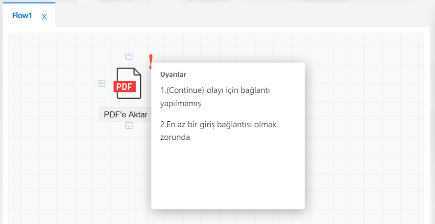Close the Flow1 tab
Screen dimensions: 435x224
(x=44, y=17)
